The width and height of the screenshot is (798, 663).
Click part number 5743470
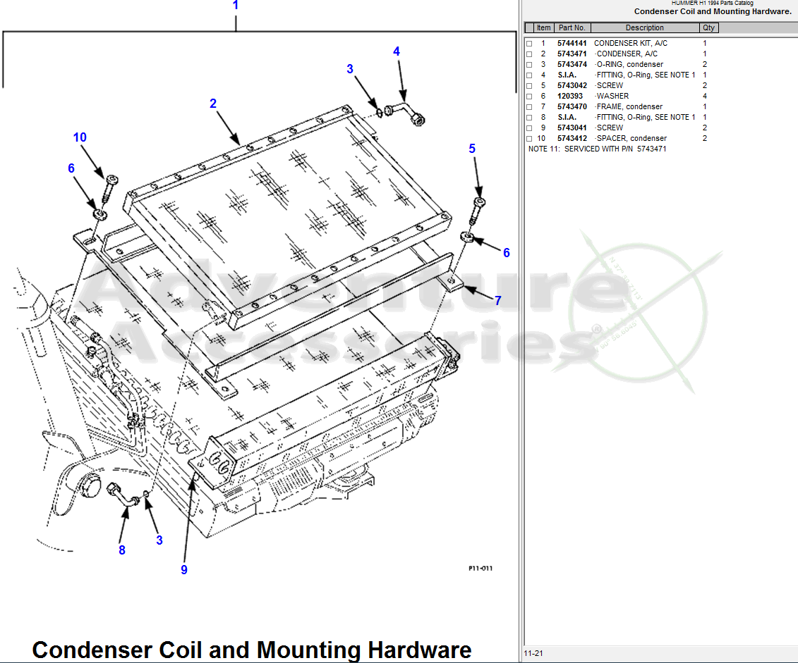(x=572, y=106)
